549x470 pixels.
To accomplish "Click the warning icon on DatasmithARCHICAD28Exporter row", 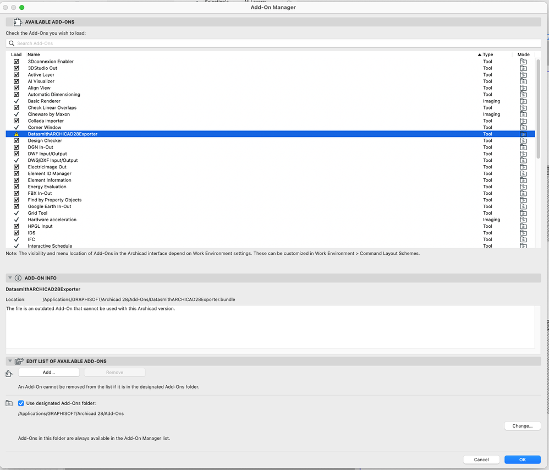I will [16, 134].
